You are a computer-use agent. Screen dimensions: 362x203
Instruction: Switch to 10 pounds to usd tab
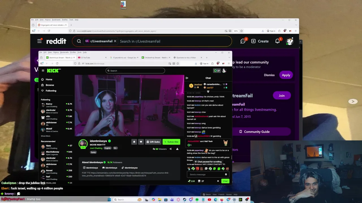point(124,58)
